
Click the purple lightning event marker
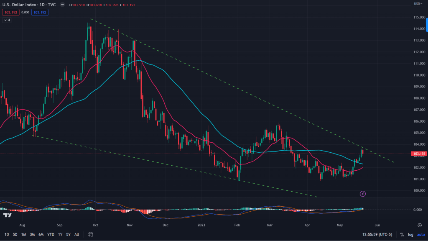(363, 194)
